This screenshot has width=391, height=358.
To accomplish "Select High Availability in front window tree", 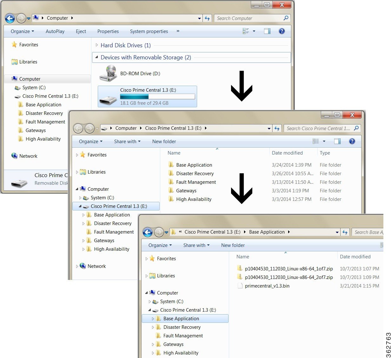I will pyautogui.click(x=181, y=353).
